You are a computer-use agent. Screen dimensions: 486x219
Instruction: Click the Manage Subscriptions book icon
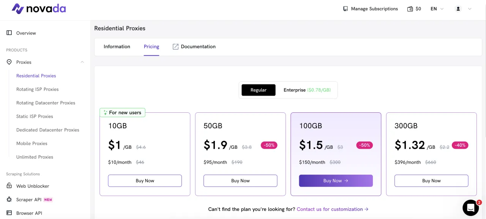point(345,9)
